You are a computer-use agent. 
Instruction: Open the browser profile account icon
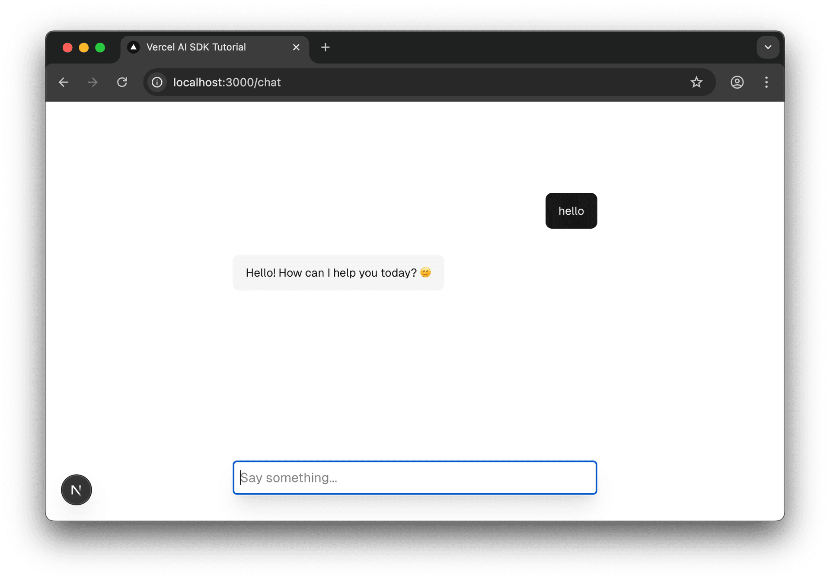[x=737, y=82]
